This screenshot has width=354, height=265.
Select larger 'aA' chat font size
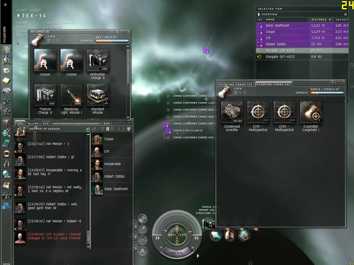tap(88, 129)
